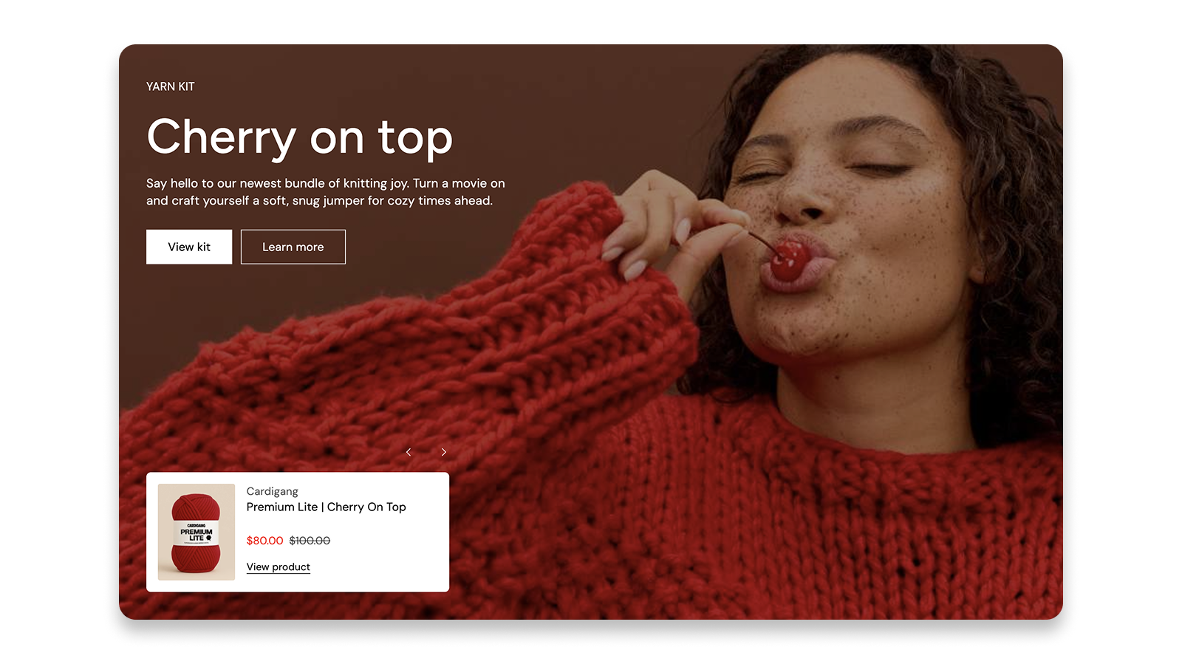Go to previous slide with left chevron
The width and height of the screenshot is (1182, 664).
pyautogui.click(x=409, y=452)
